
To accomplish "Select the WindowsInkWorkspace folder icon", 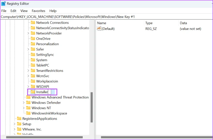I will [x=28, y=113].
